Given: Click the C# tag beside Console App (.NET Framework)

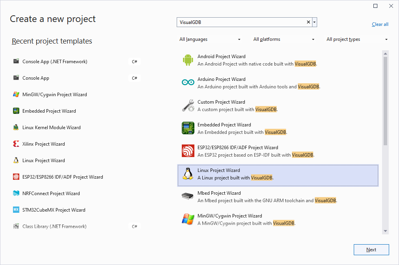Looking at the screenshot, I should [134, 61].
